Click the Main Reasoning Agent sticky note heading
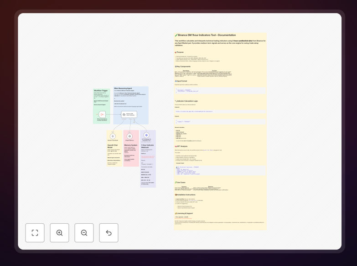 click(x=123, y=88)
